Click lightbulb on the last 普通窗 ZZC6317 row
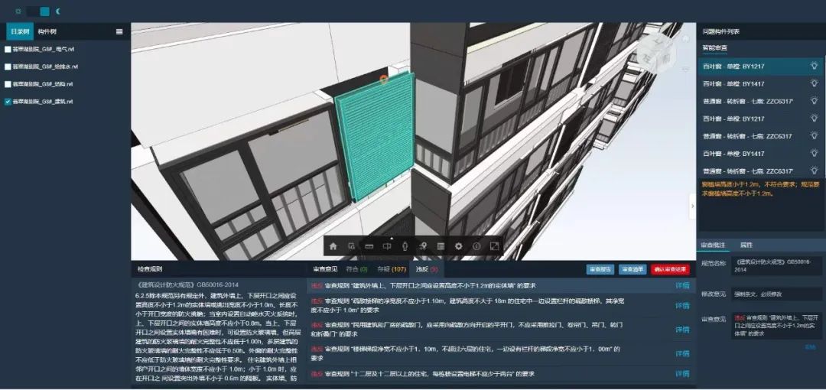The width and height of the screenshot is (826, 390). [814, 171]
